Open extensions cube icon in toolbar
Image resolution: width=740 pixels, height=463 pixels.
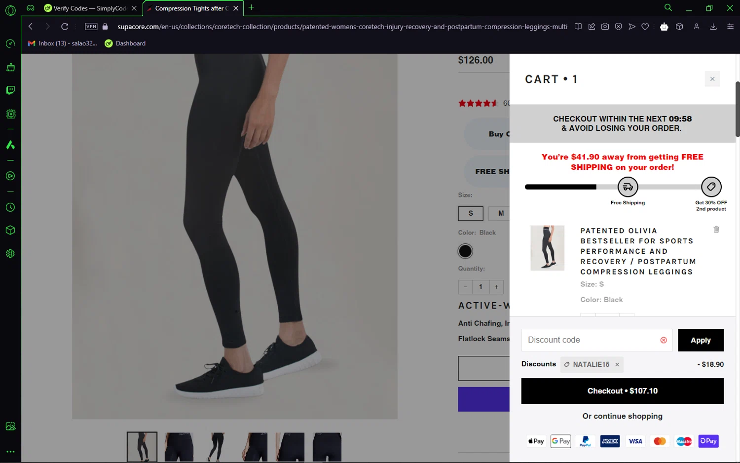pyautogui.click(x=679, y=27)
